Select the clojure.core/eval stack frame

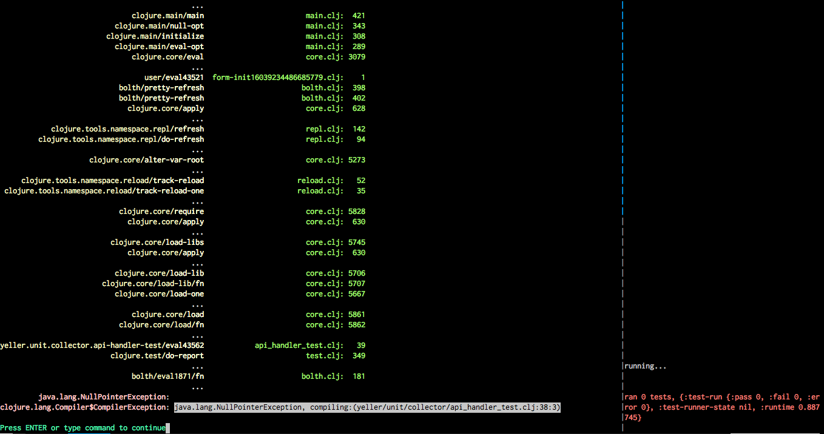(x=167, y=57)
